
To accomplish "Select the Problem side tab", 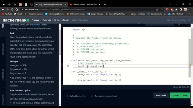I will [x=3, y=26].
